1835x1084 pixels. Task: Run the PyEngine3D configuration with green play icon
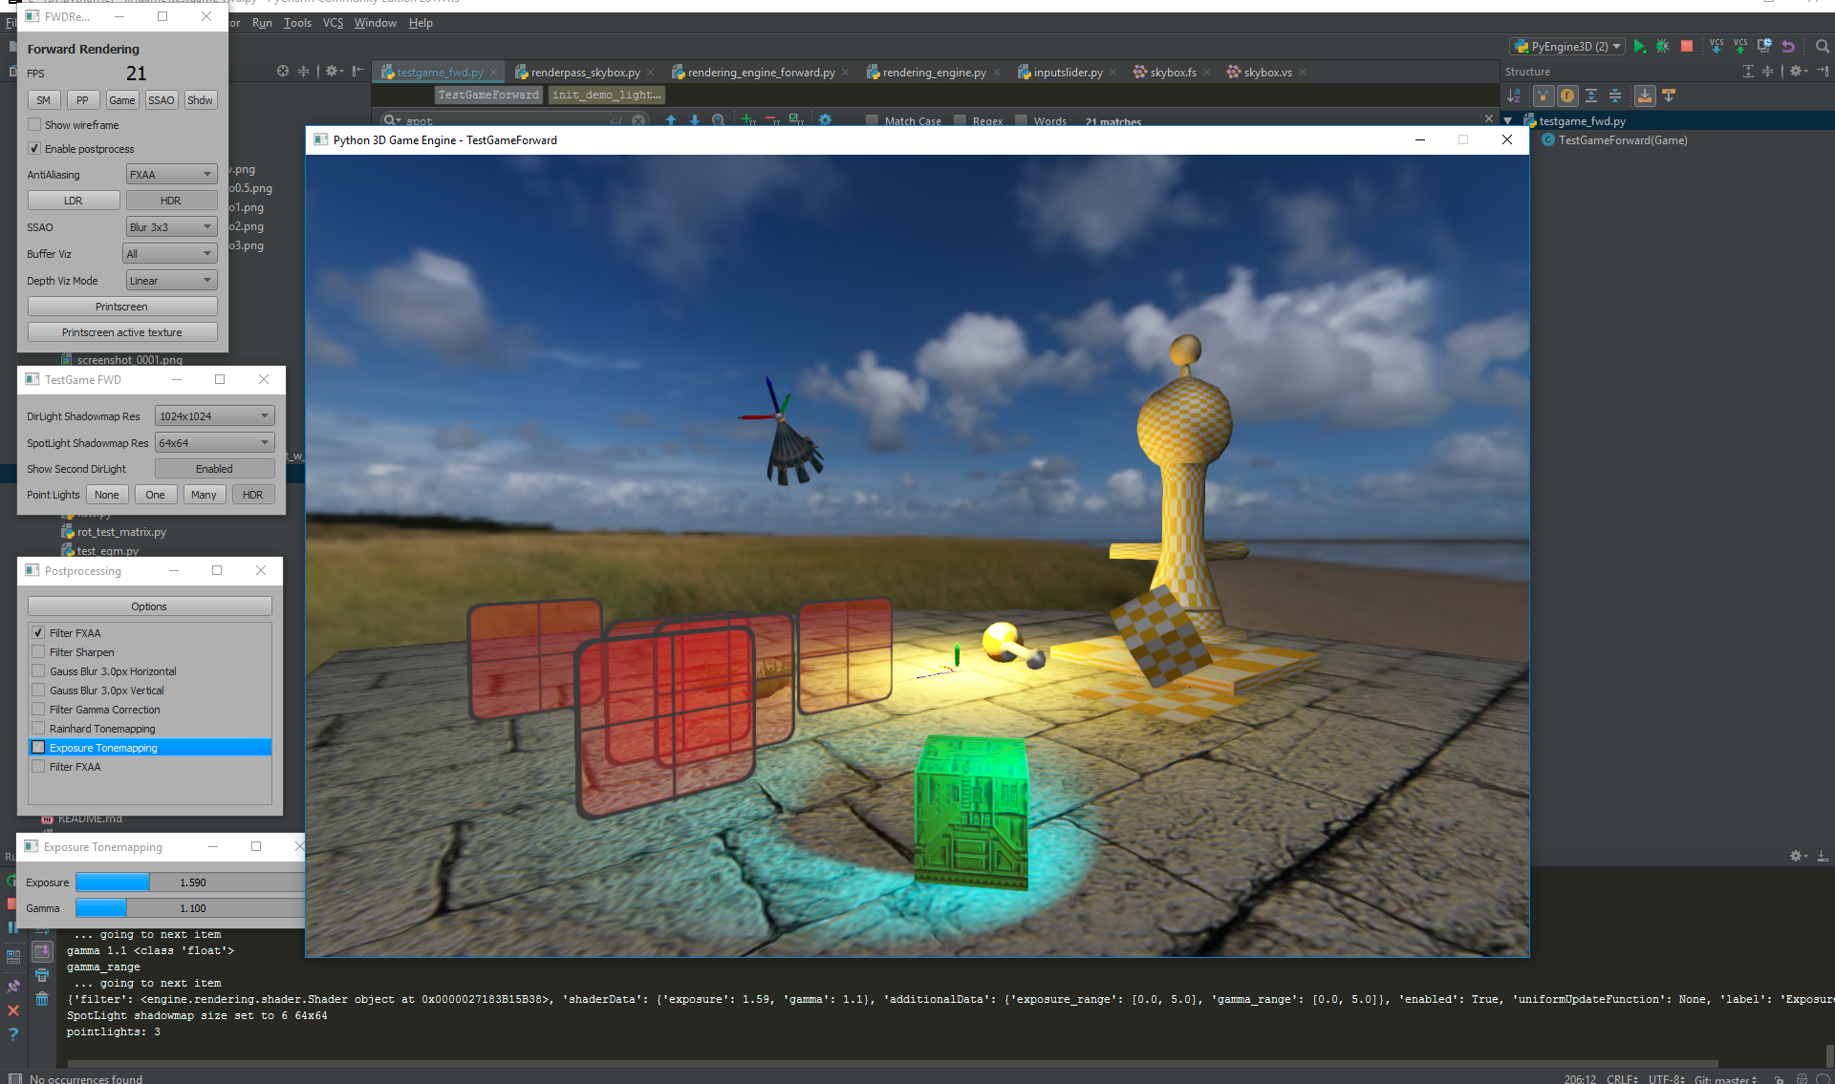[1639, 46]
